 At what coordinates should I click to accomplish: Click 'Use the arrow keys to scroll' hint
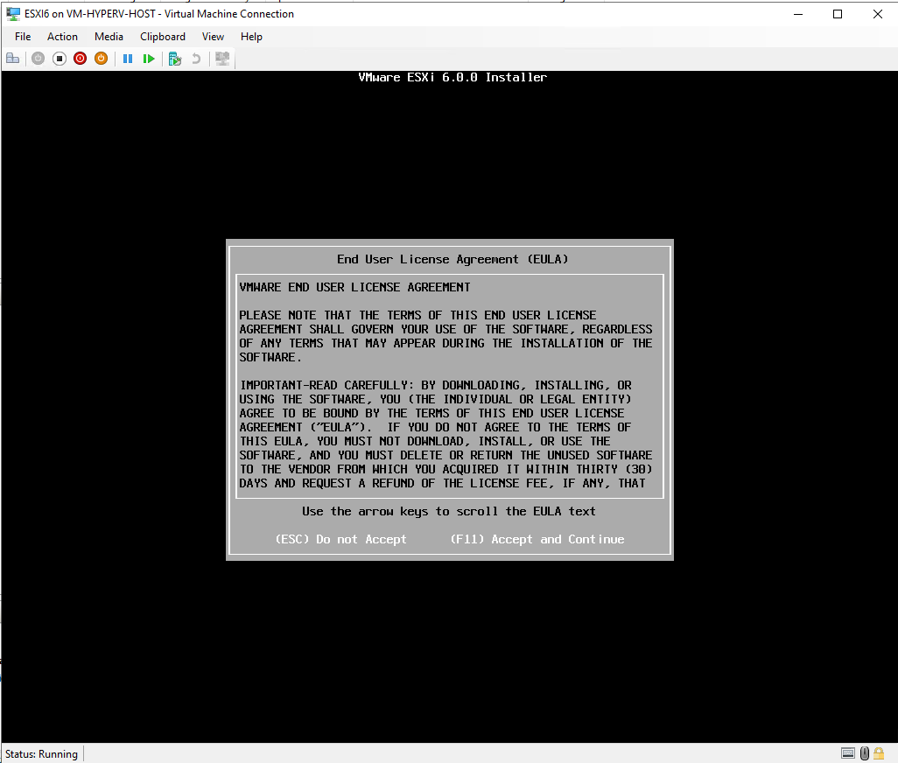click(x=449, y=511)
